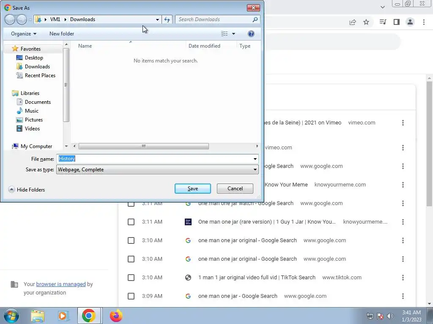Open the Chrome profile avatar

(x=410, y=22)
